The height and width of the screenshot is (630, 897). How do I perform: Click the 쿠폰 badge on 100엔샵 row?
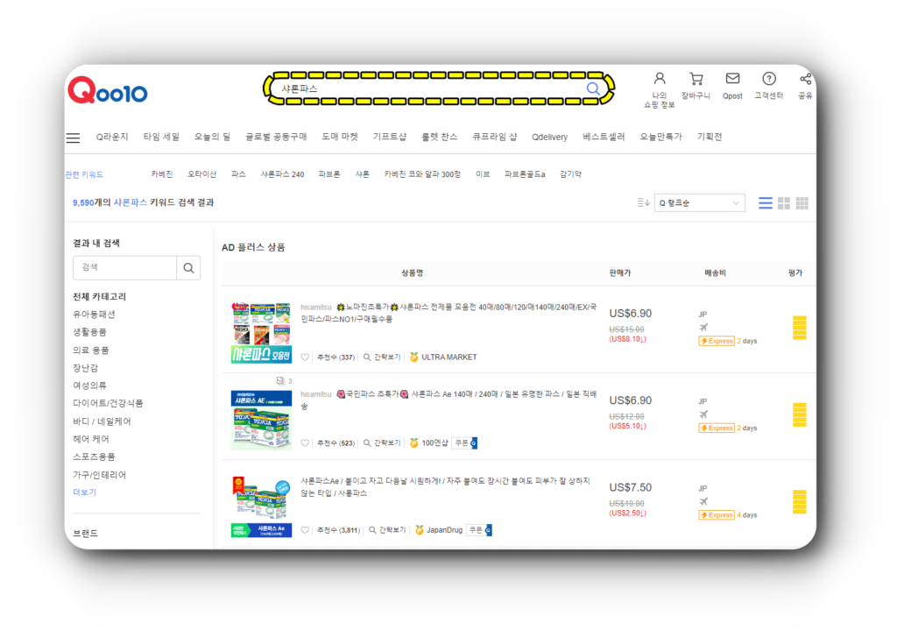click(465, 442)
